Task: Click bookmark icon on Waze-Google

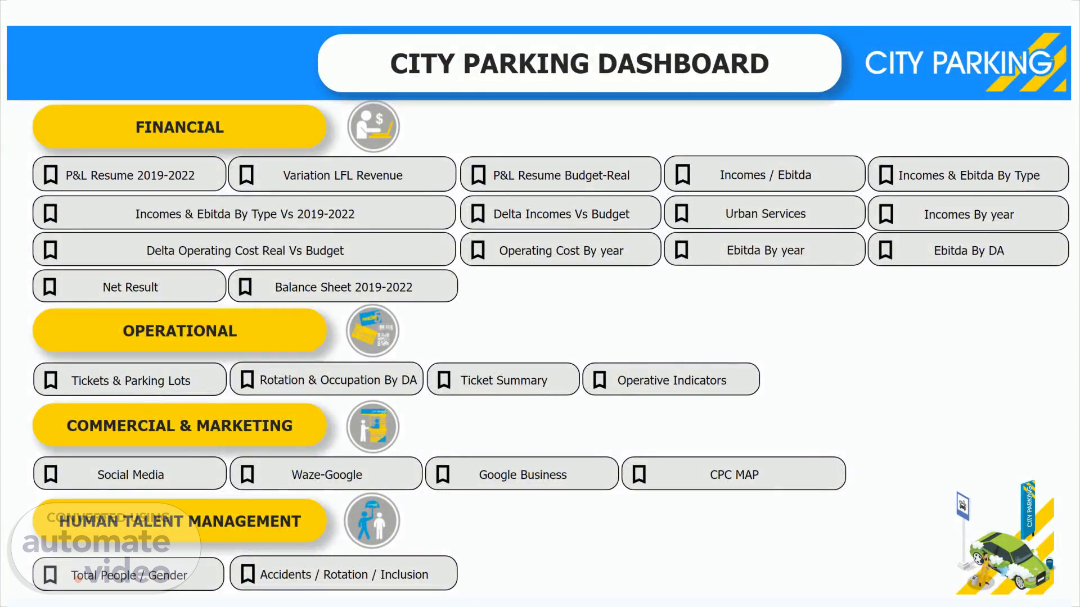Action: (247, 474)
